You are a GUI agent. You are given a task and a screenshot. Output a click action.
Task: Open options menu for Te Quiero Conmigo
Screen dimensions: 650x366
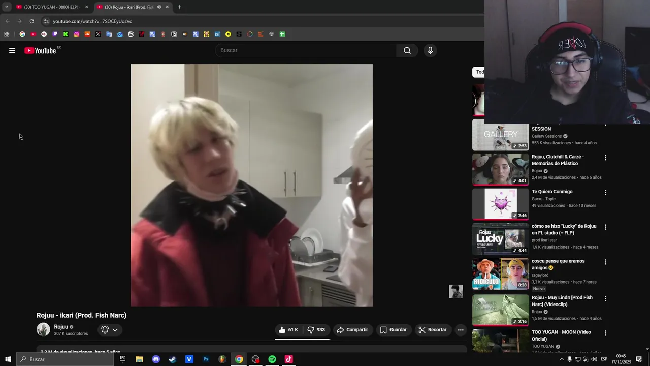coord(605,193)
